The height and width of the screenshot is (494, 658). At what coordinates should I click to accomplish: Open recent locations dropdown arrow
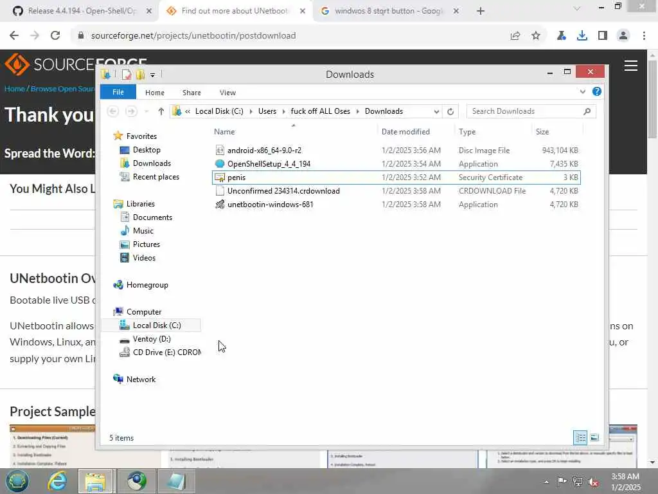(x=147, y=111)
